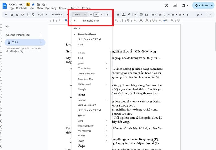
Task: Add a new document tab with plus
Action: (x=41, y=35)
